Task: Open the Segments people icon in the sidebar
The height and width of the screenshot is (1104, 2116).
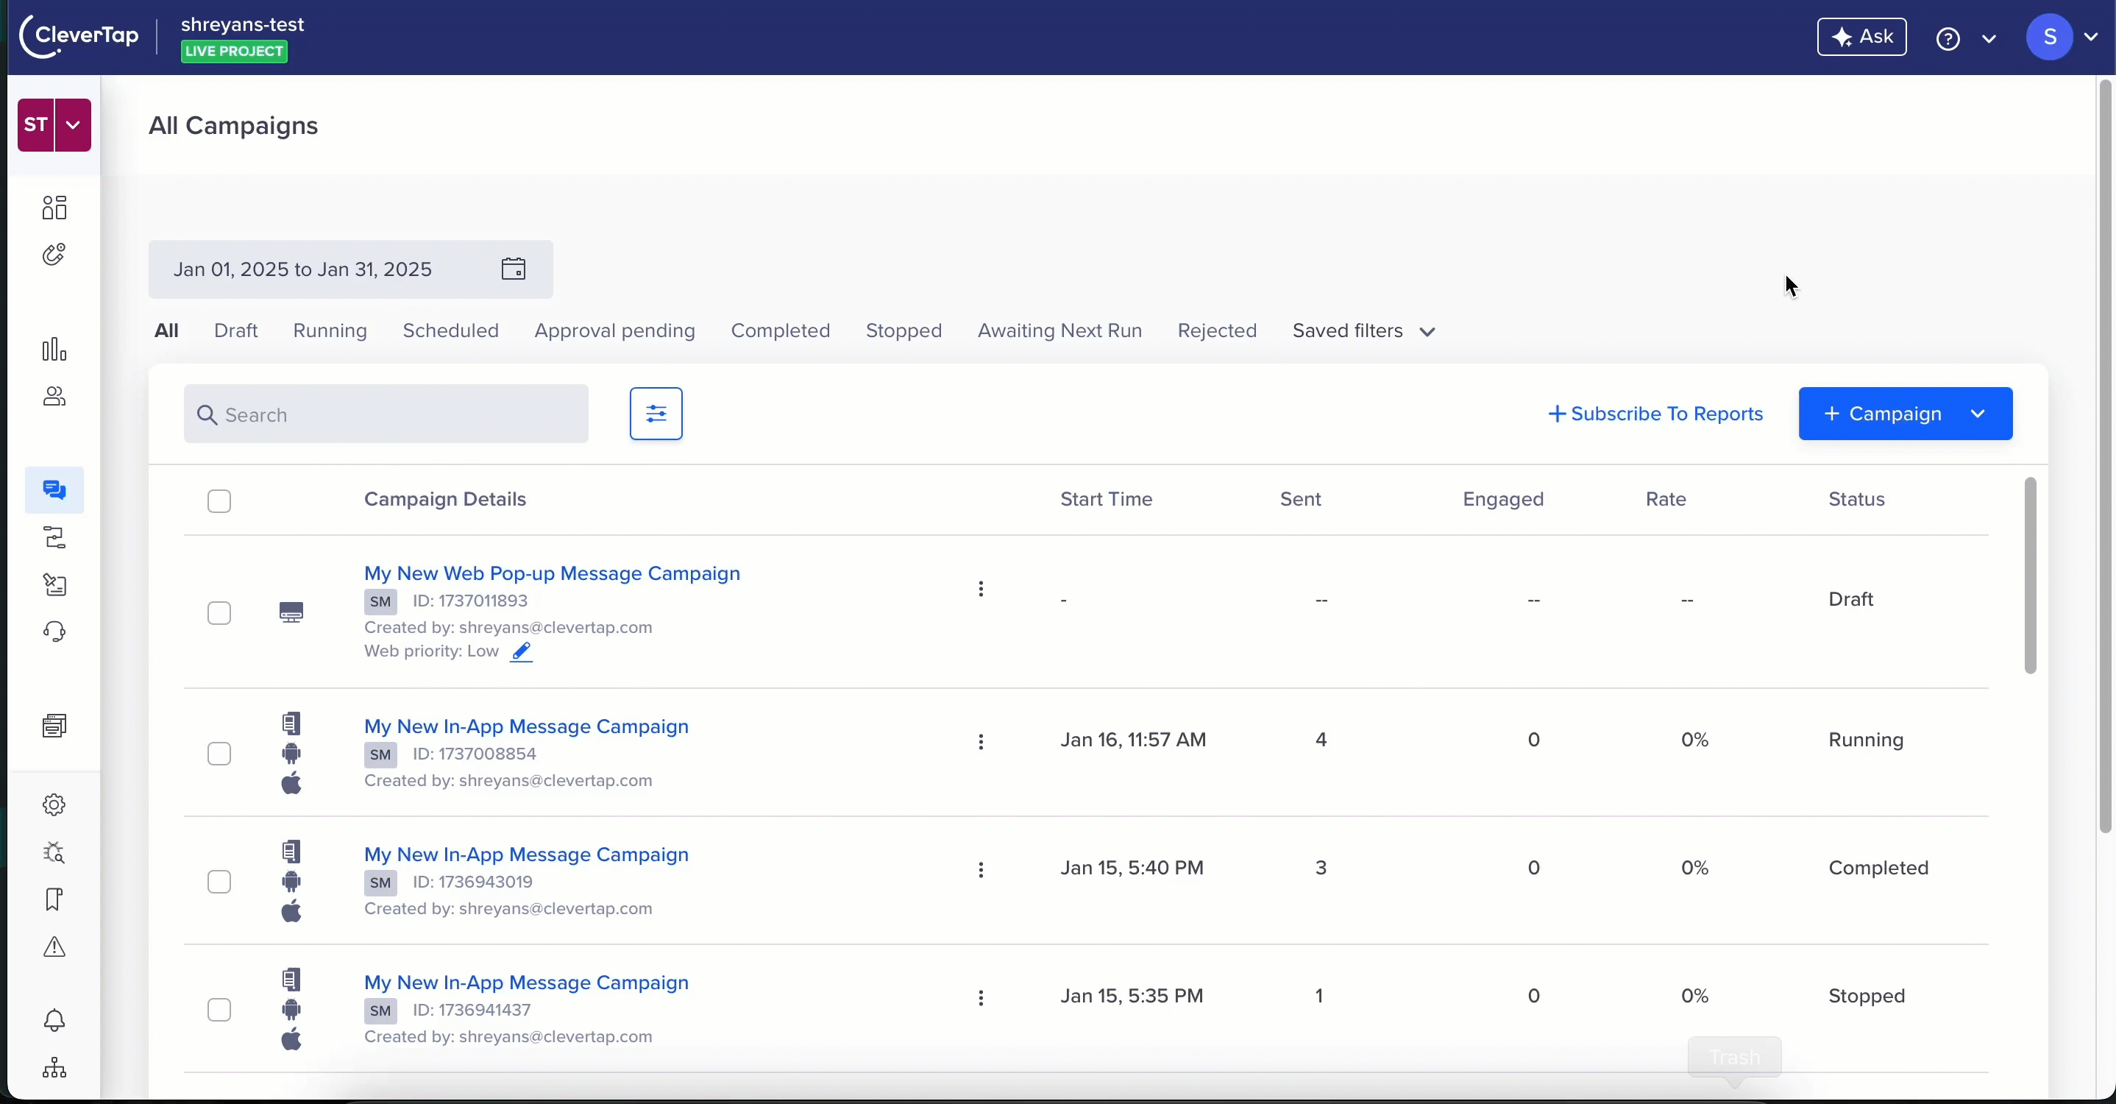Action: point(54,397)
